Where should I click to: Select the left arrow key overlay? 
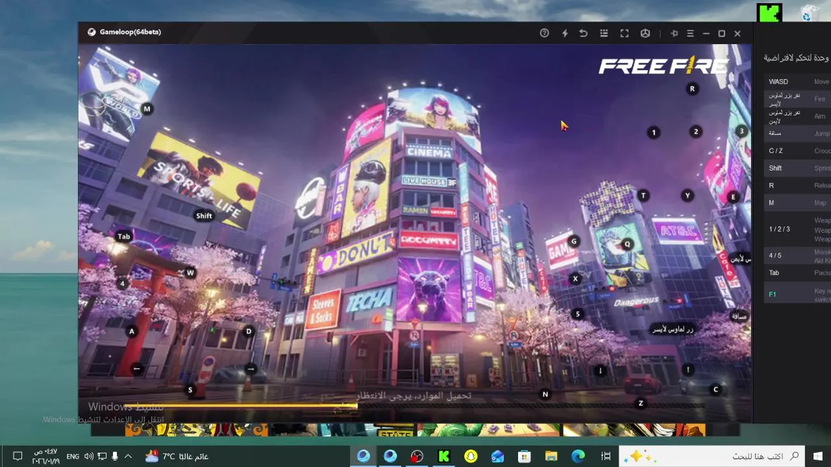tap(137, 368)
